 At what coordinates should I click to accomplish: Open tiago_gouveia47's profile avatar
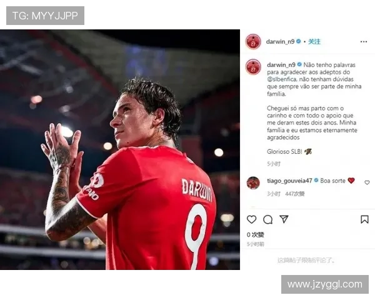(x=253, y=183)
